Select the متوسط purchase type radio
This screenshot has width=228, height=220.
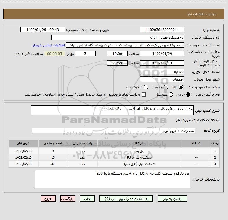click(171, 95)
